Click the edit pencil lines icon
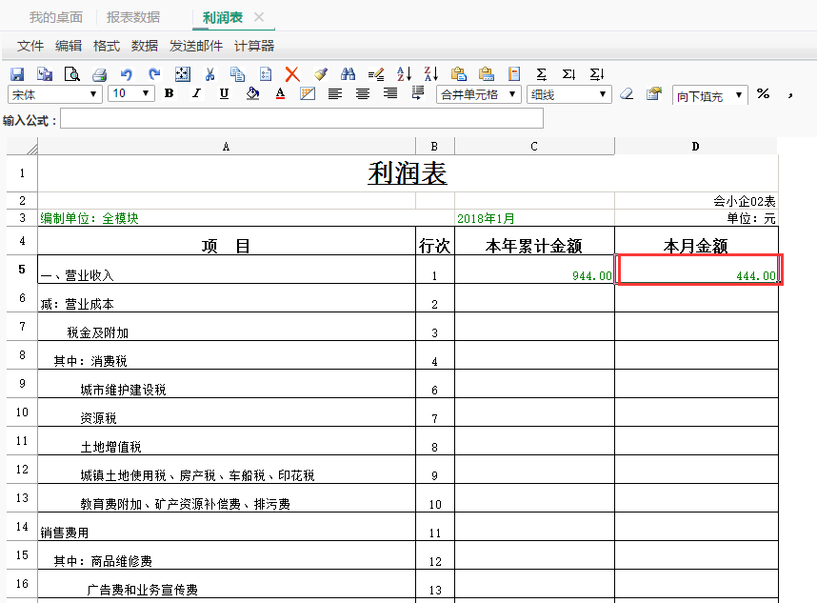 (x=376, y=74)
